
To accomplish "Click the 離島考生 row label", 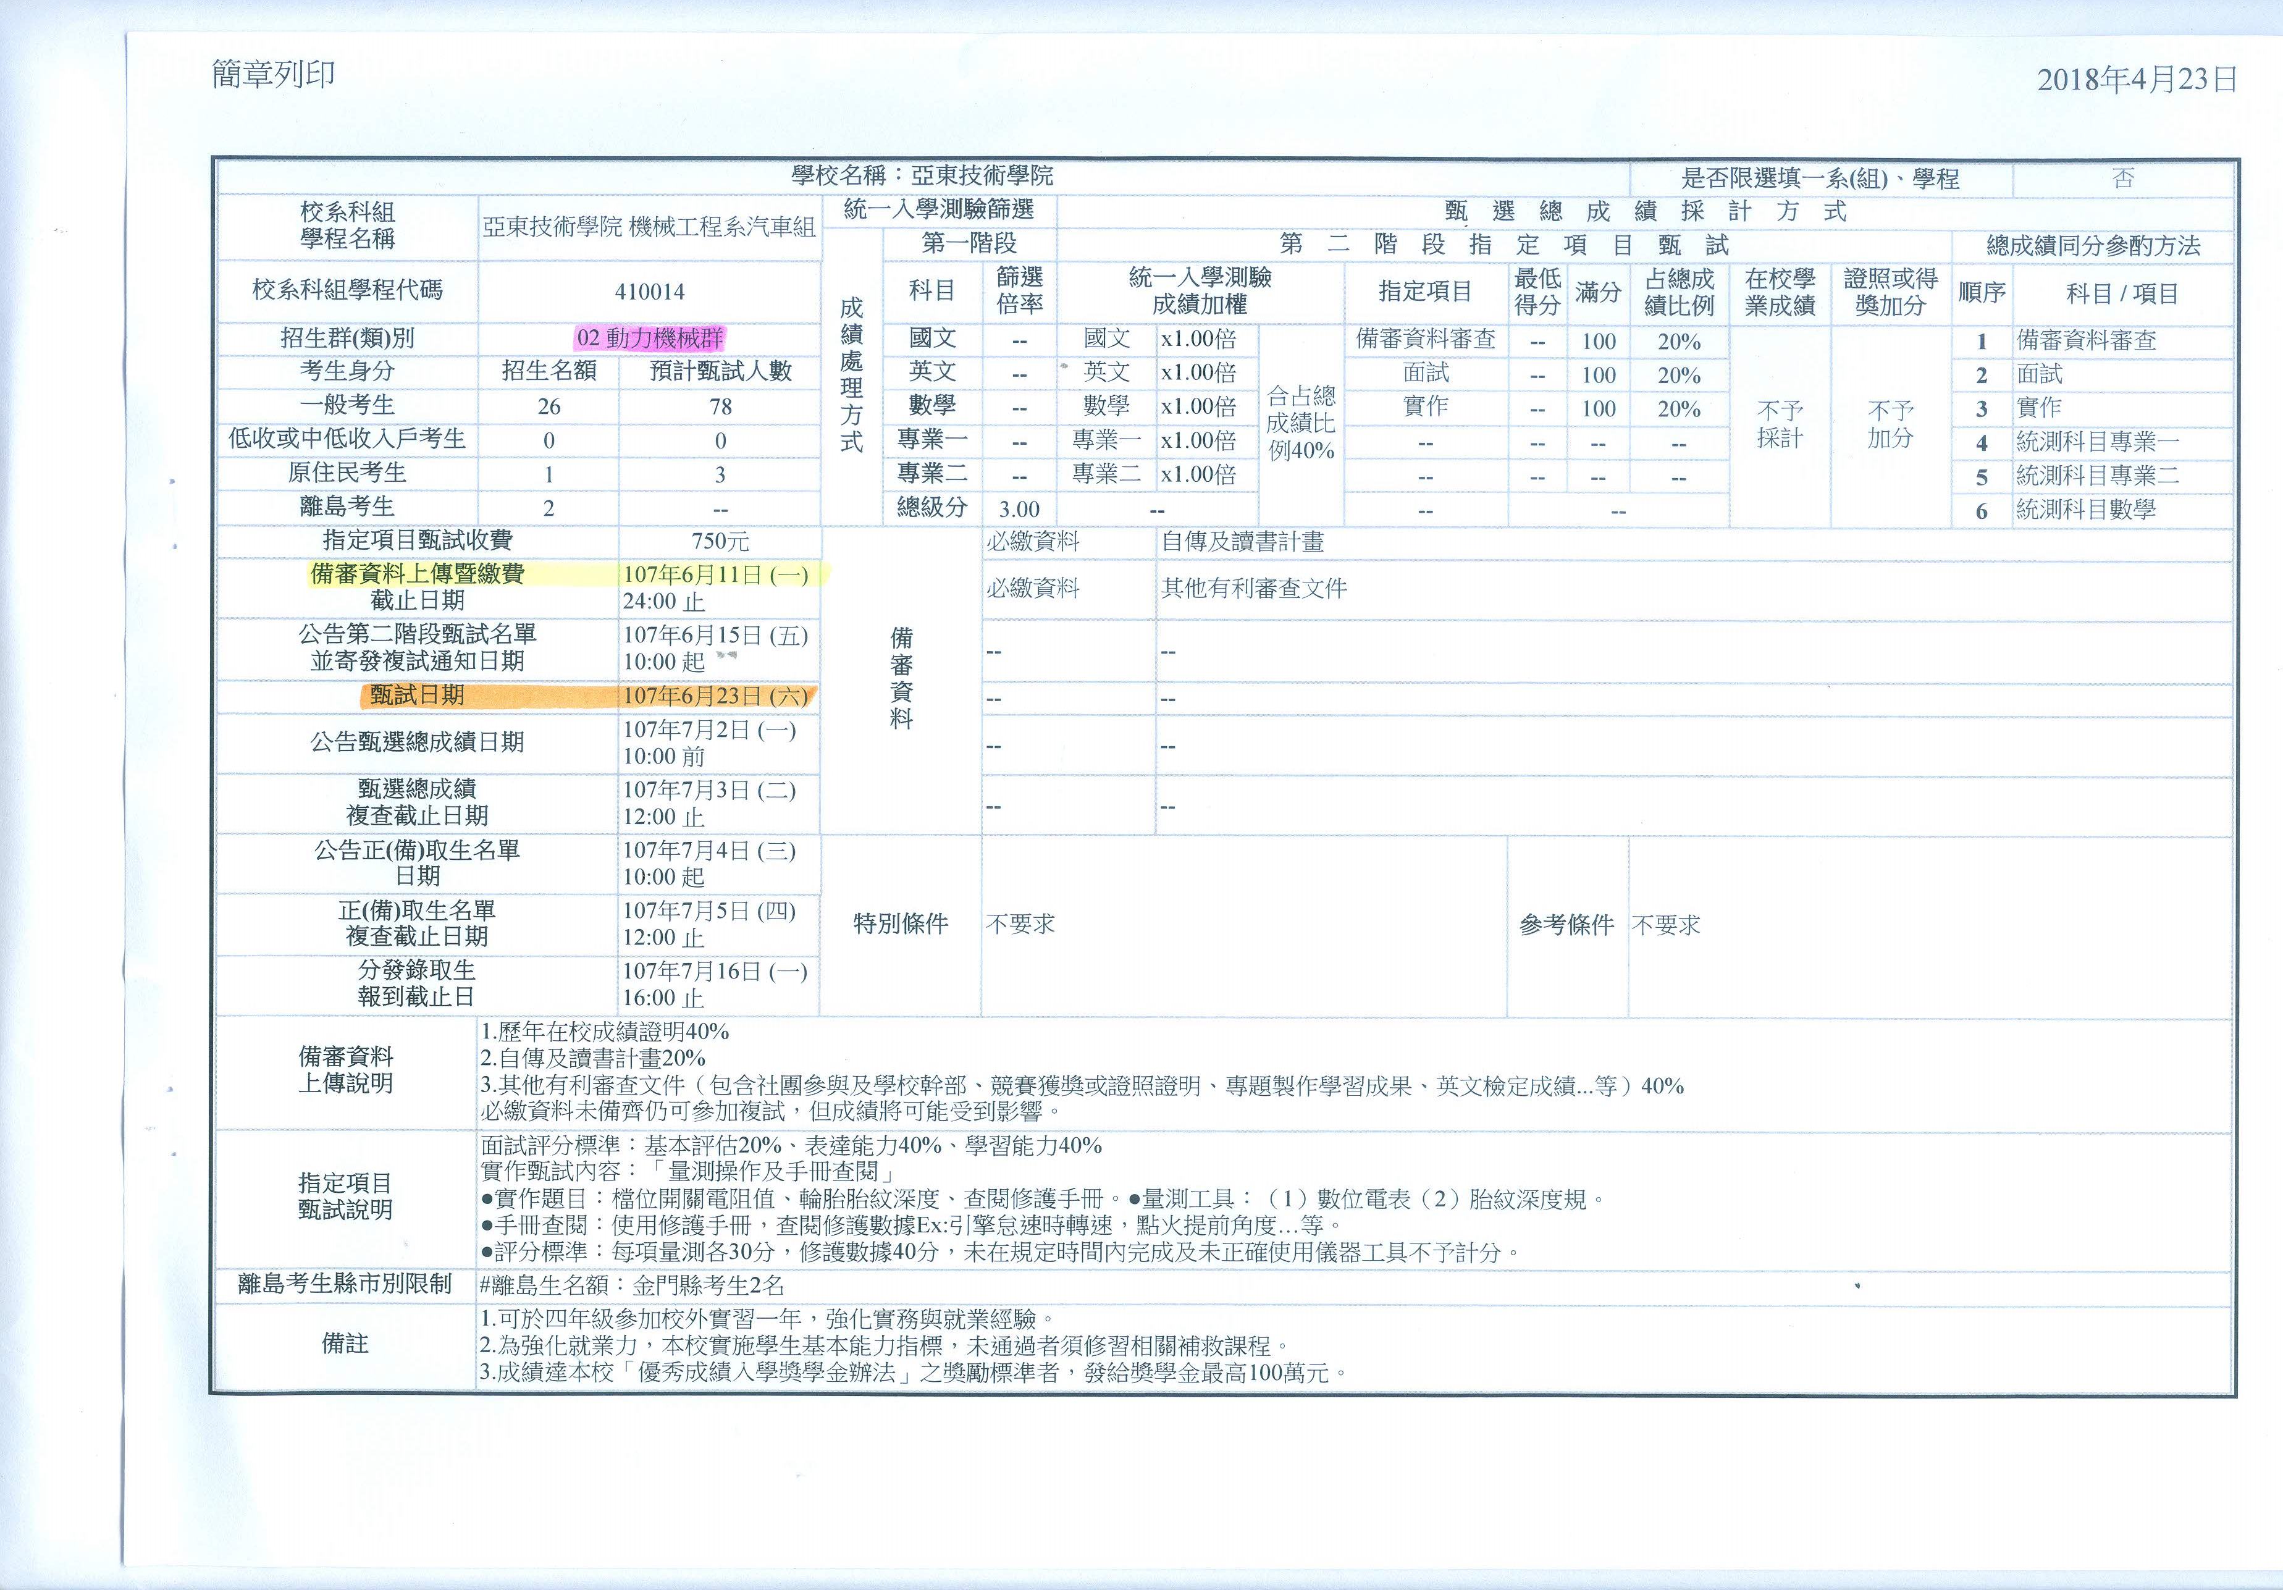I will (x=348, y=506).
